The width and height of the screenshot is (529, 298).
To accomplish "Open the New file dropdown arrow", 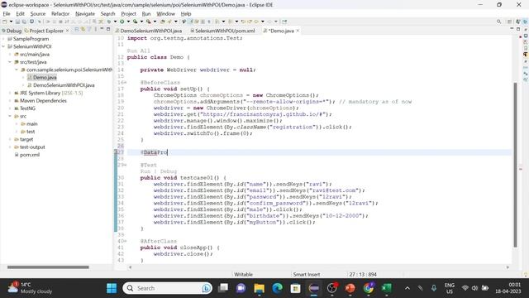I will click(x=11, y=22).
